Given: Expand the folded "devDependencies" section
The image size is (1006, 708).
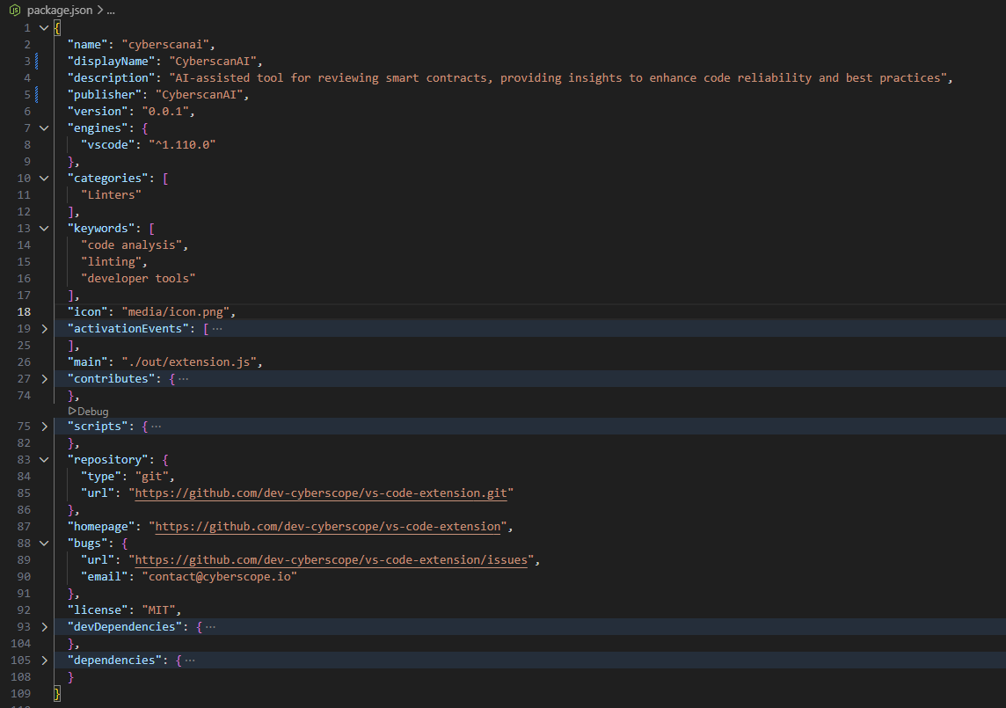Looking at the screenshot, I should click(x=44, y=626).
